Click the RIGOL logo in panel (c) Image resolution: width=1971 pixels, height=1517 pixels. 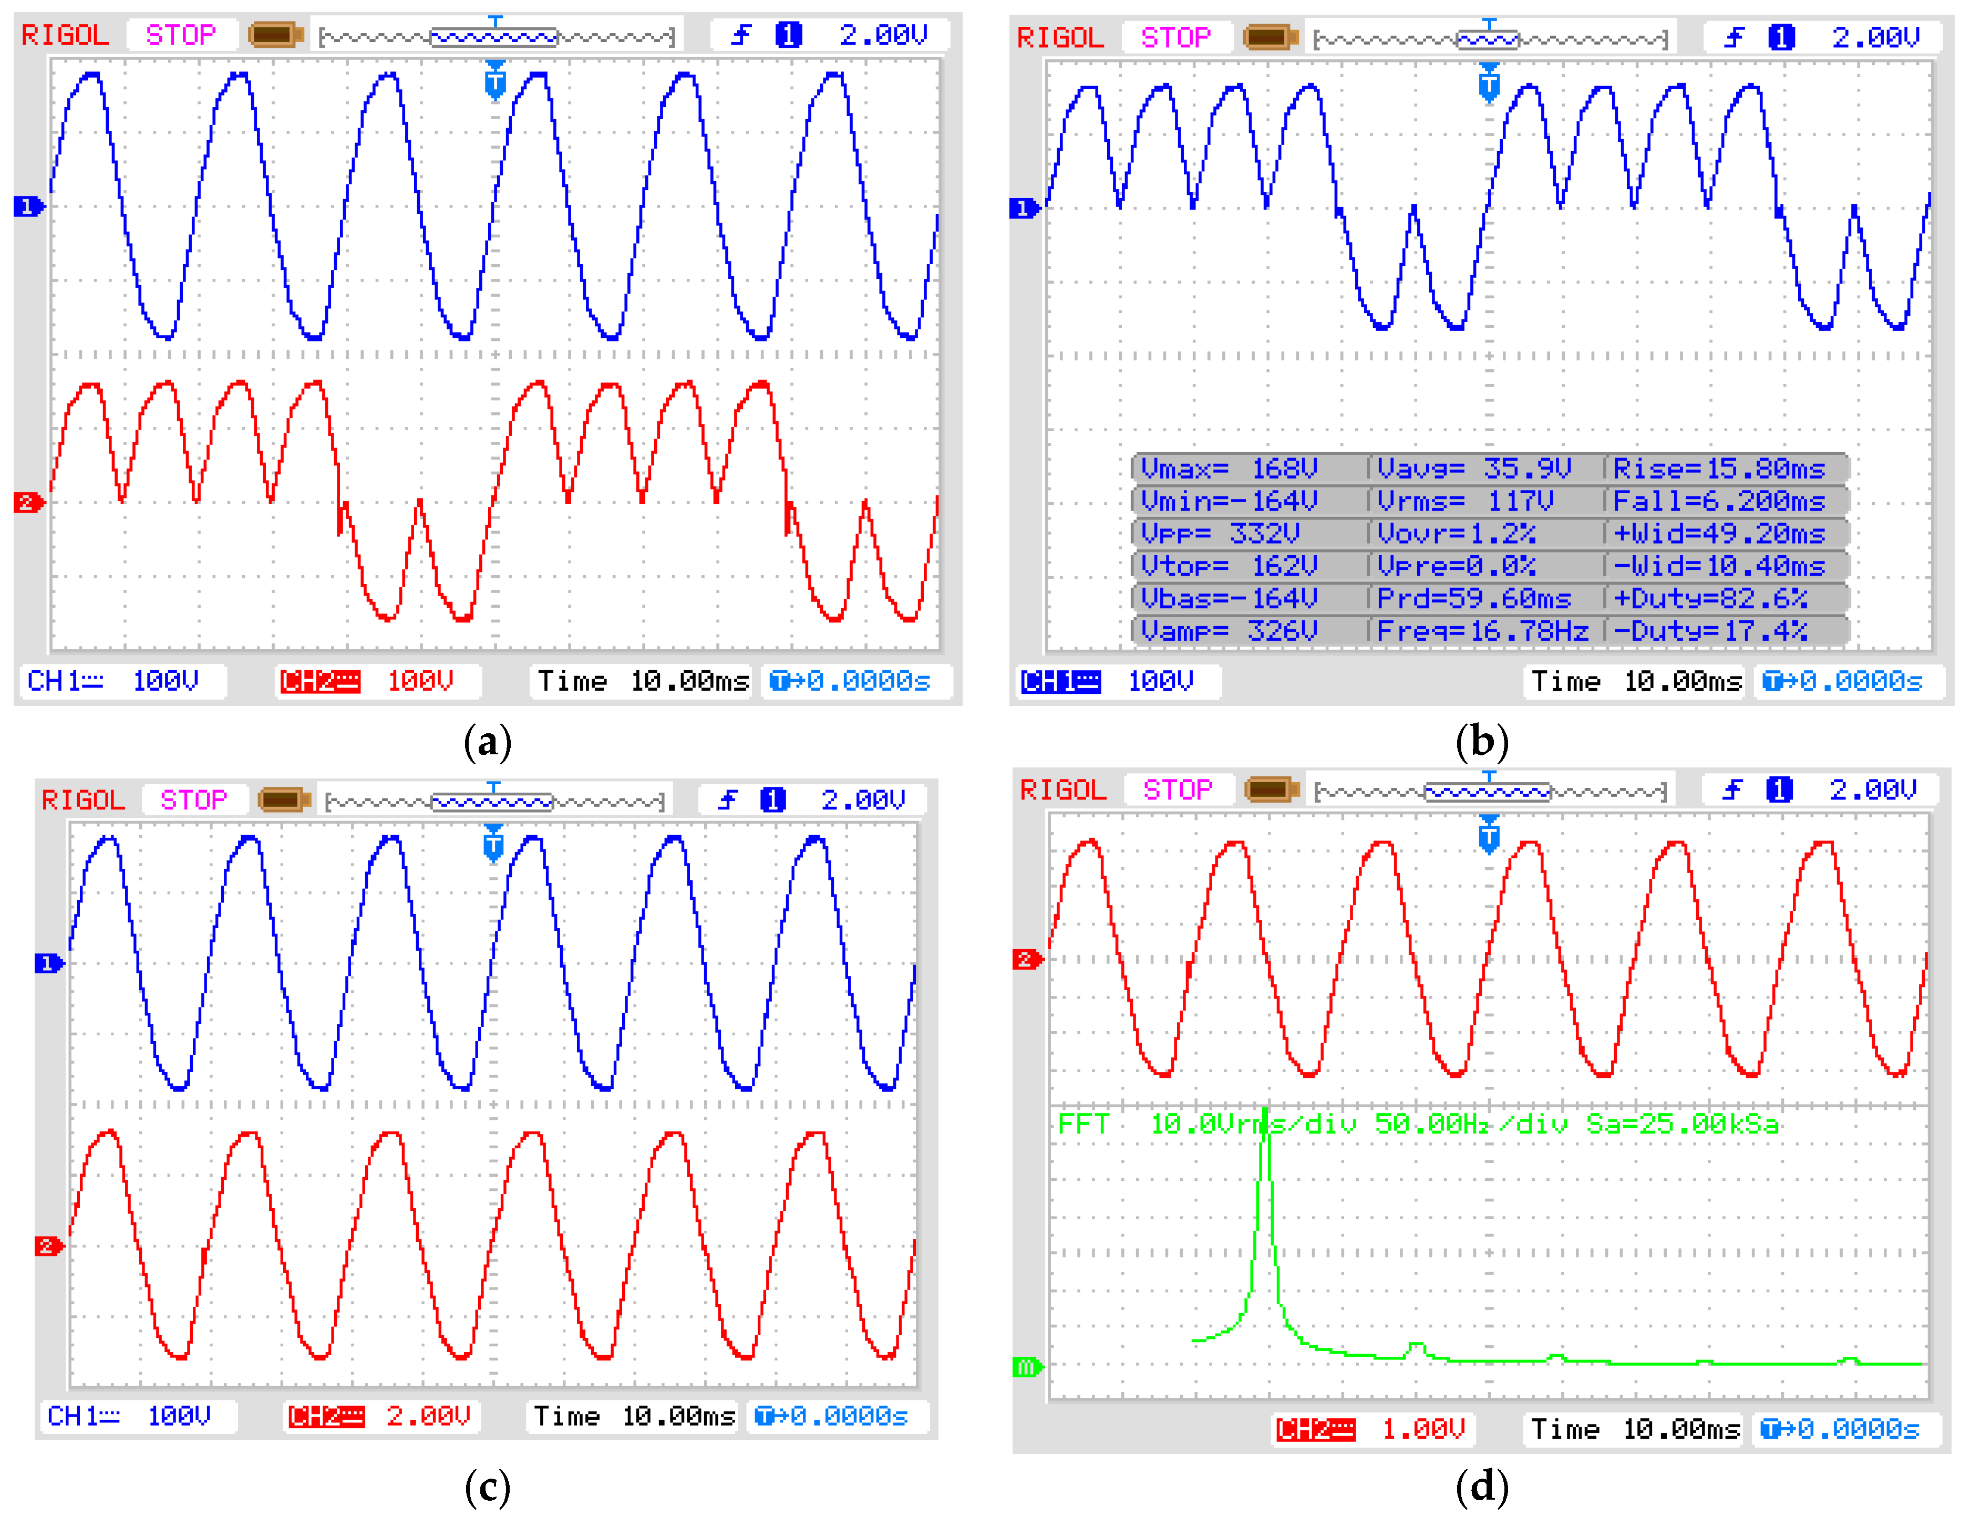tap(83, 800)
